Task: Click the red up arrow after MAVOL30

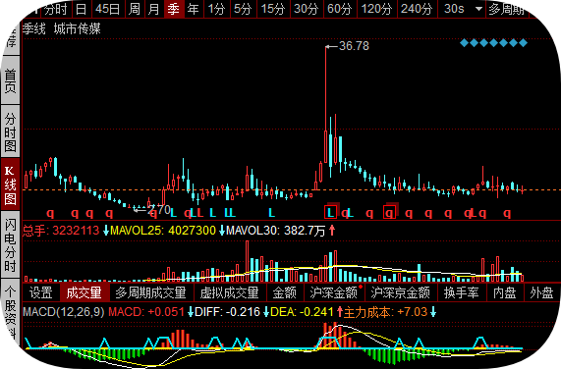Action: [332, 230]
